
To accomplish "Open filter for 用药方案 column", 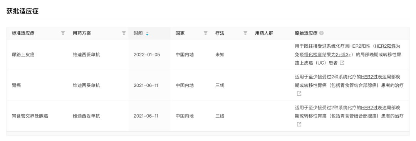I will click(124, 33).
